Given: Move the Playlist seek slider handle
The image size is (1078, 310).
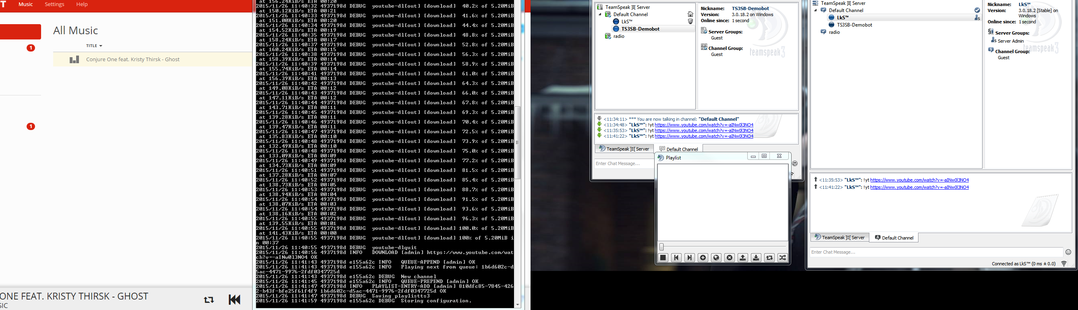Looking at the screenshot, I should pyautogui.click(x=661, y=247).
